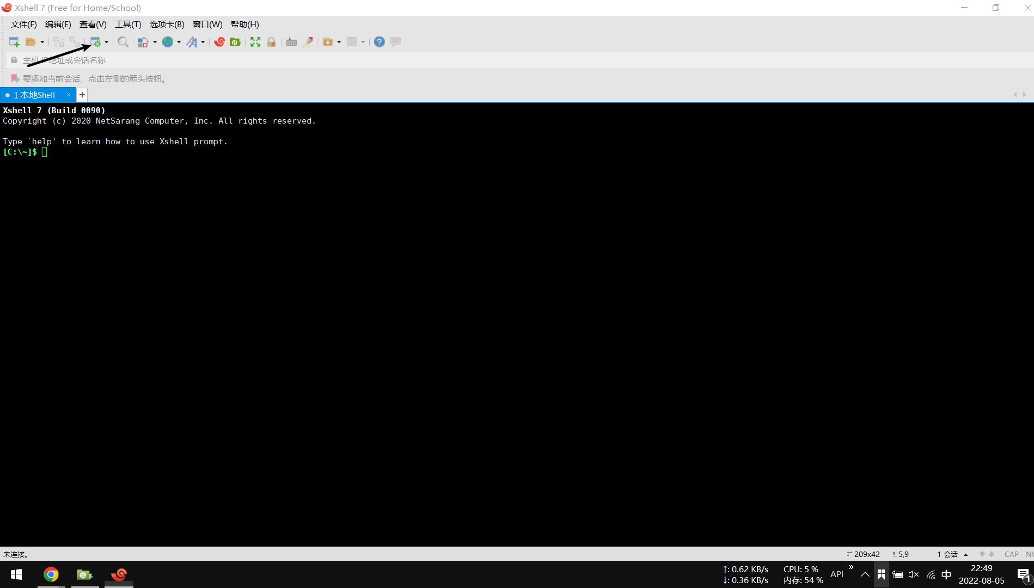Open the 帮助(H) menu
This screenshot has width=1034, height=588.
coord(245,24)
